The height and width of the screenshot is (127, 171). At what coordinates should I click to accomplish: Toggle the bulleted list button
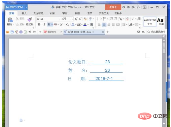pos(98,19)
